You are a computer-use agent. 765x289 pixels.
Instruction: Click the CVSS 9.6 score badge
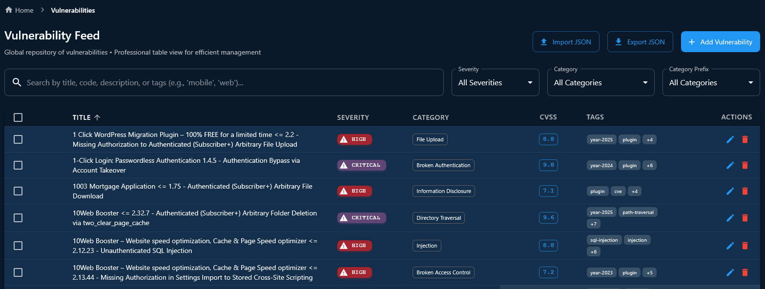tap(549, 218)
